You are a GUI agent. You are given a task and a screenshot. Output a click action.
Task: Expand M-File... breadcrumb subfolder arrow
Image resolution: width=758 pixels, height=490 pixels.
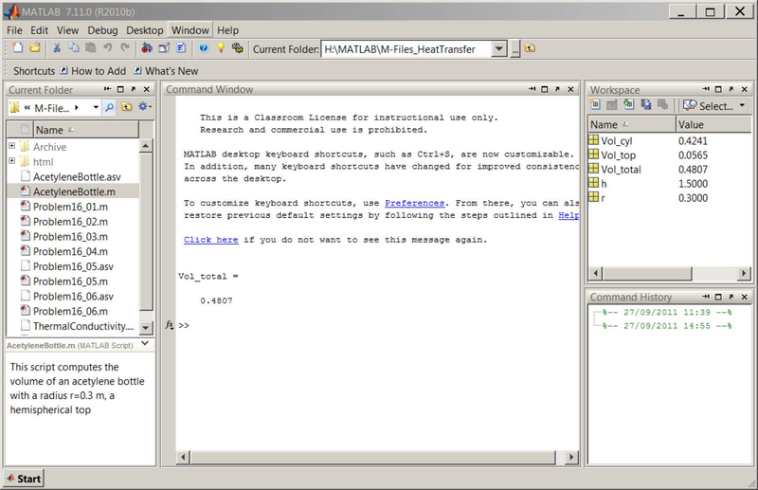77,107
